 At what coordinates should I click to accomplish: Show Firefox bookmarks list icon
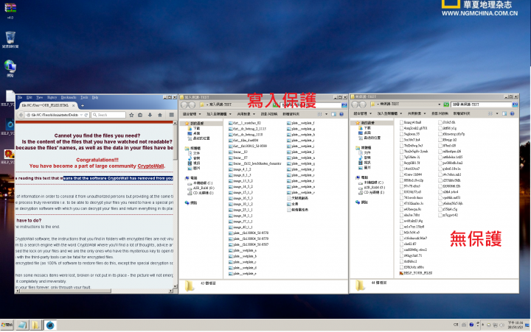[x=140, y=115]
